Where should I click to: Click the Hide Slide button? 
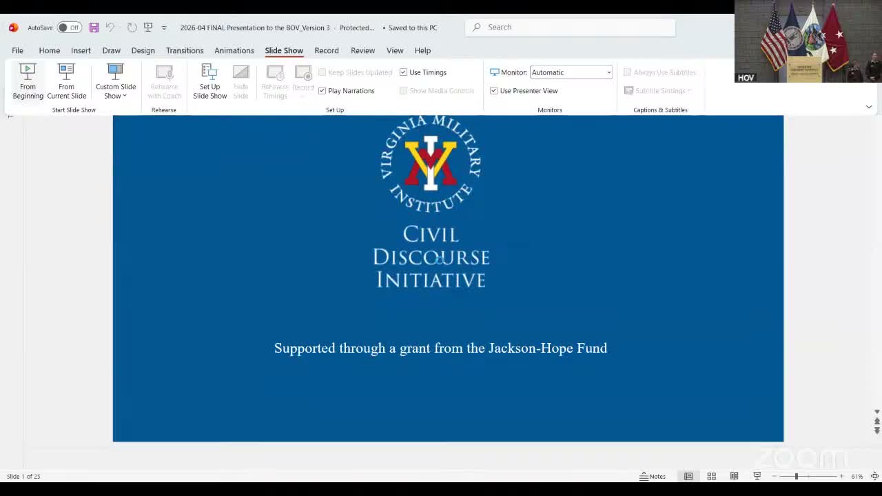click(240, 81)
